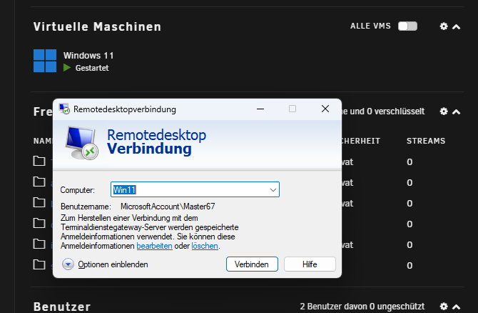Click the löschen credentials link

click(205, 246)
